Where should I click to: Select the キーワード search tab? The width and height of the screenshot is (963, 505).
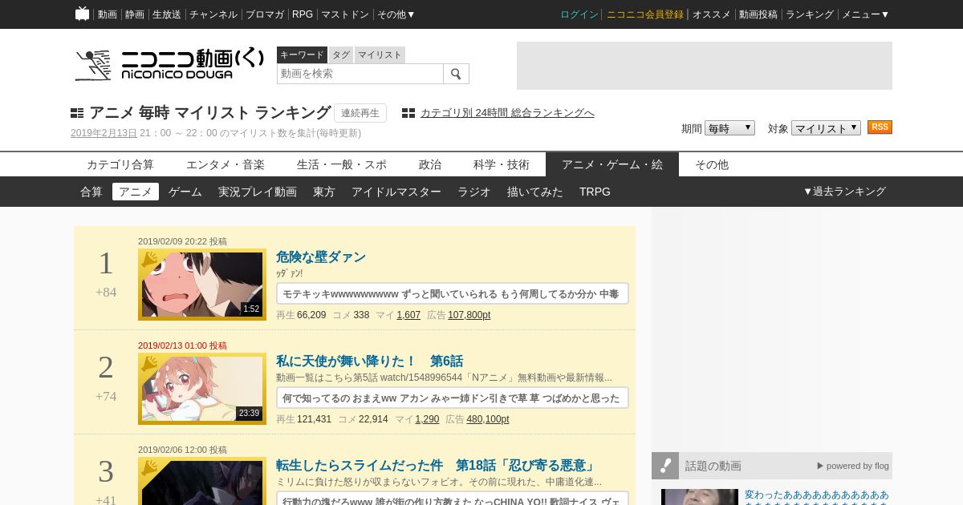point(302,55)
